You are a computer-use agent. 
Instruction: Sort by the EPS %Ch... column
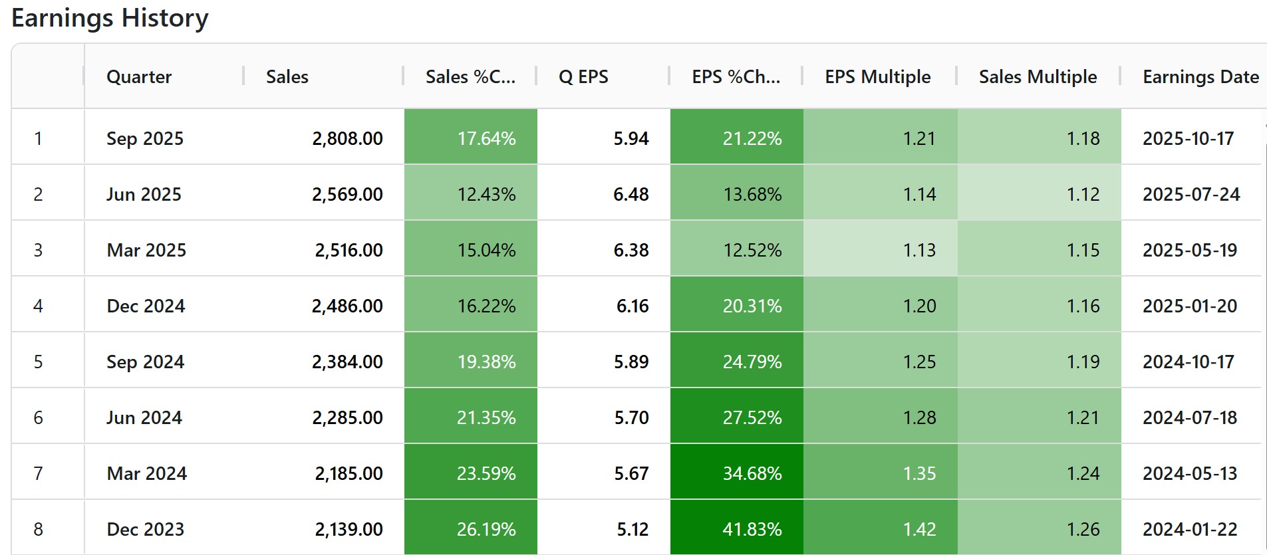735,76
